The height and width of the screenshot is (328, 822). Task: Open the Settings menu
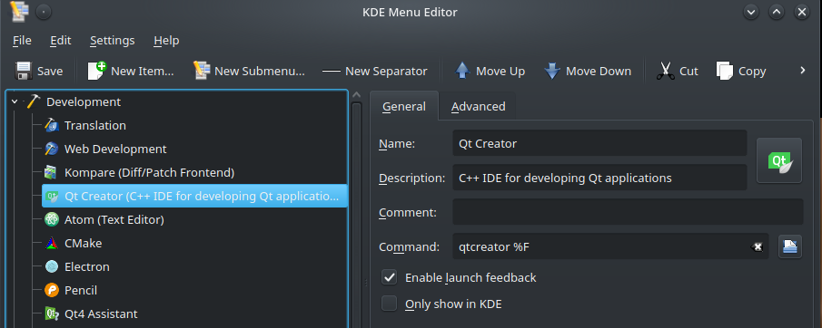click(x=113, y=40)
